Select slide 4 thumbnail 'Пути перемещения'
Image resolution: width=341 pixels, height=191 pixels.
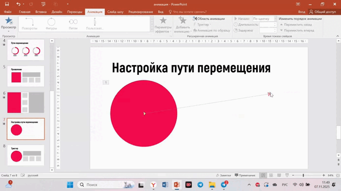[x=26, y=50]
